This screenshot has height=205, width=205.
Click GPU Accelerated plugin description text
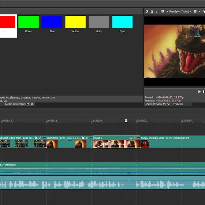point(27,97)
